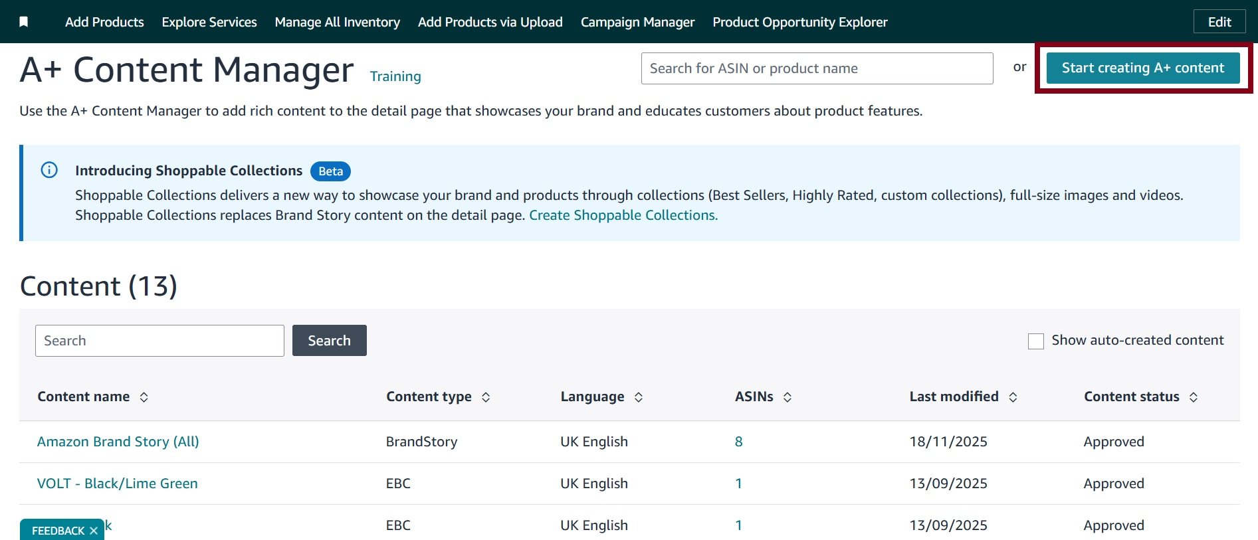Open VOLT - Black/Lime Green content
This screenshot has width=1258, height=540.
pyautogui.click(x=118, y=484)
